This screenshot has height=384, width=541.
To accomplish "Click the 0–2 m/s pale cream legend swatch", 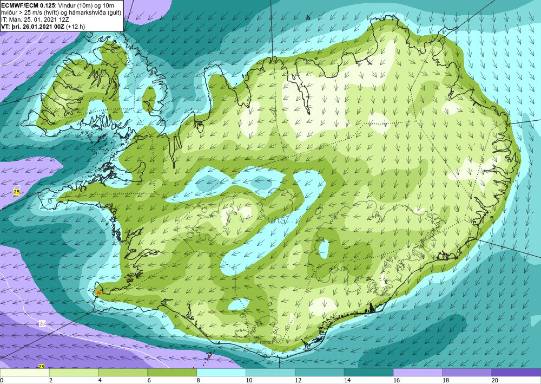I will 24,373.
